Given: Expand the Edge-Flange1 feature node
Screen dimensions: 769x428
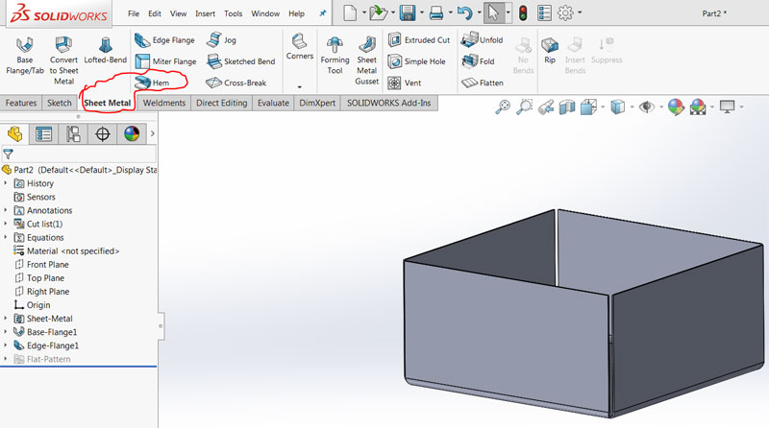Looking at the screenshot, I should [x=6, y=345].
